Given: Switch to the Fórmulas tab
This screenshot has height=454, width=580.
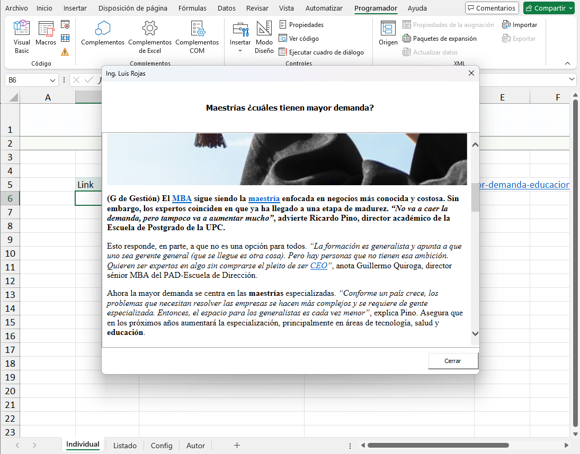Looking at the screenshot, I should [x=192, y=8].
